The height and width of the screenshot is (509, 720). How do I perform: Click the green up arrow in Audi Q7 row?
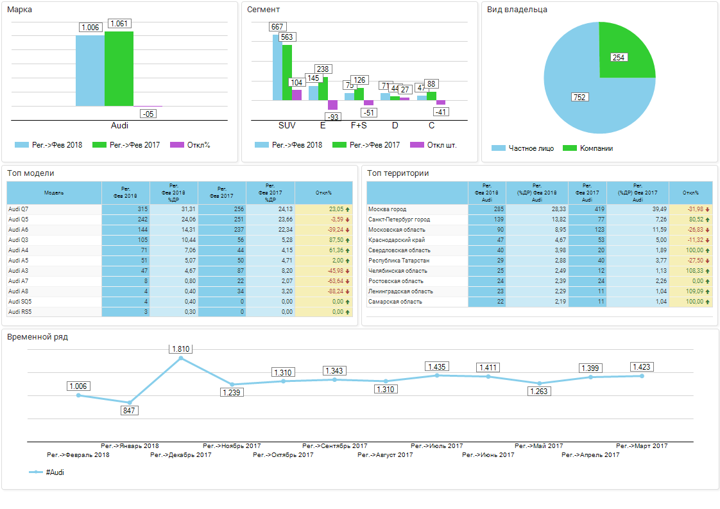pos(348,209)
